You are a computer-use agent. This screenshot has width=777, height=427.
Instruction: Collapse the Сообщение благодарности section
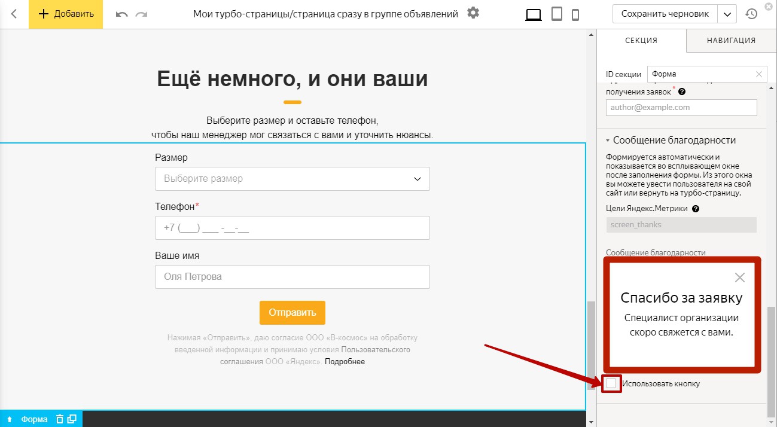671,140
